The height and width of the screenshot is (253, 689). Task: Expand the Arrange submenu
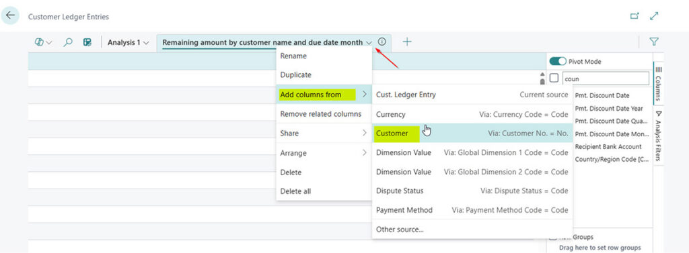pyautogui.click(x=324, y=153)
